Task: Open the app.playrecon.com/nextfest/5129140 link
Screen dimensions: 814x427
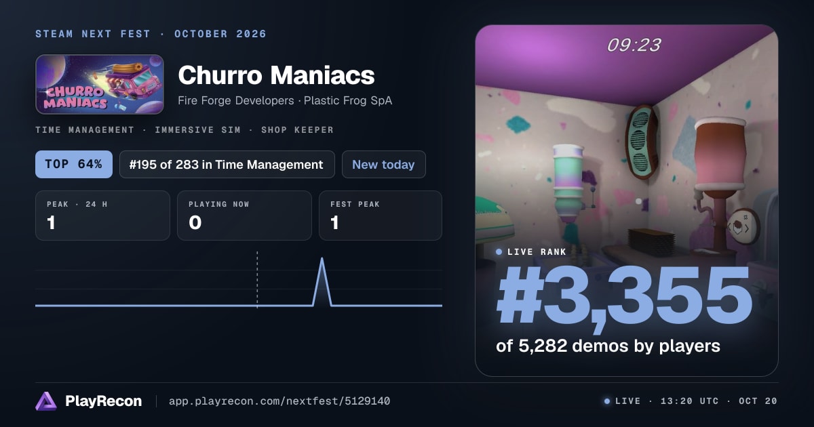Action: (279, 401)
